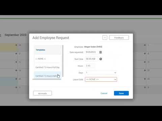Click plus icon beside day 11 behind dialog
162x121 pixels.
[x=16, y=62]
